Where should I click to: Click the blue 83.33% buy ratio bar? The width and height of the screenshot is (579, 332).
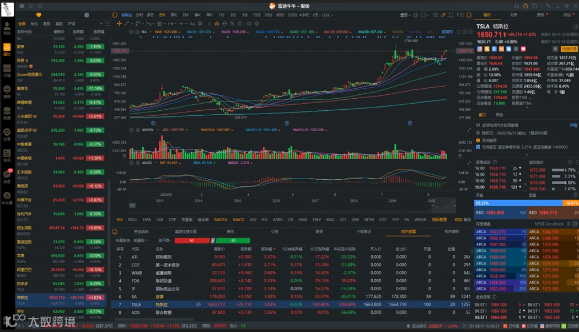click(x=518, y=203)
